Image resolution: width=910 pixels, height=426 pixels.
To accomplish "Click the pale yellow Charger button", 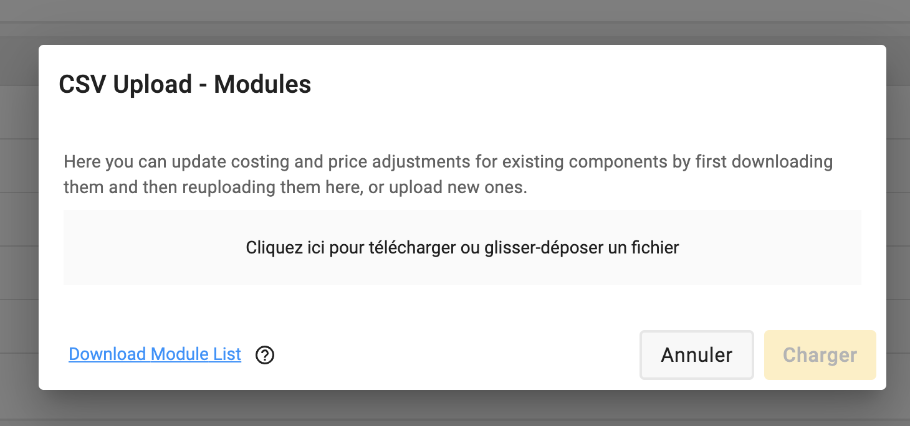I will pos(820,355).
